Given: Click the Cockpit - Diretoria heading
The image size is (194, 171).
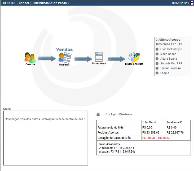Looking at the screenshot, I should pyautogui.click(x=118, y=114).
